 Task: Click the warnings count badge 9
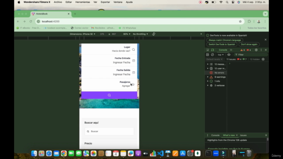pos(243,50)
